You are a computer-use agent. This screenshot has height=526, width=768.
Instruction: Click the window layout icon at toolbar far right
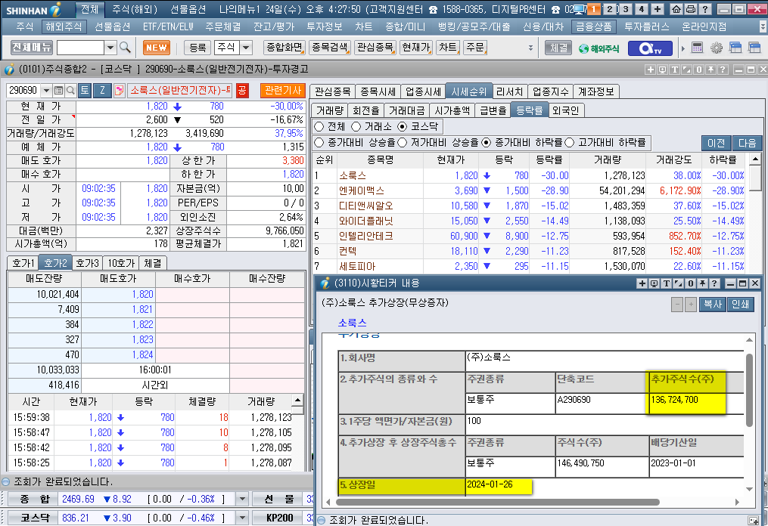click(754, 48)
